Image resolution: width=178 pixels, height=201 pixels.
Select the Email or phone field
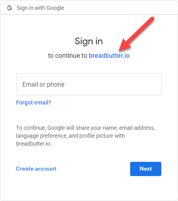coord(89,84)
